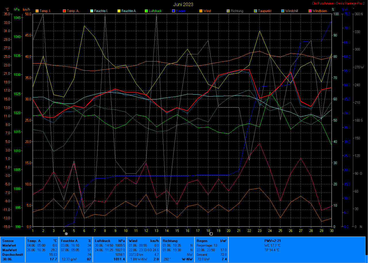Click the cyan Feuchte I. legend square
This screenshot has width=369, height=263.
click(x=92, y=11)
